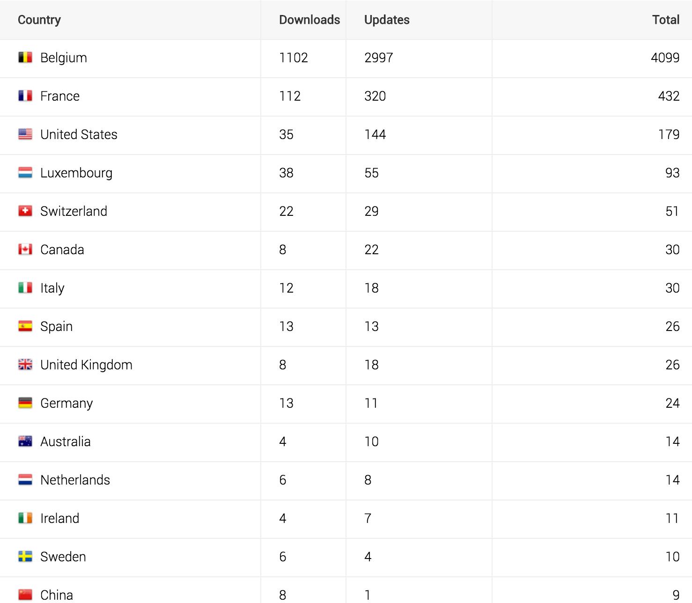Select the Germany country name
Viewport: 692px width, 603px height.
point(66,403)
